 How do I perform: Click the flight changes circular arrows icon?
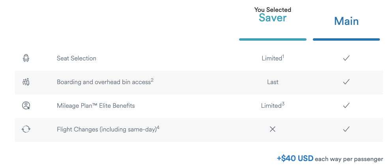click(x=26, y=129)
